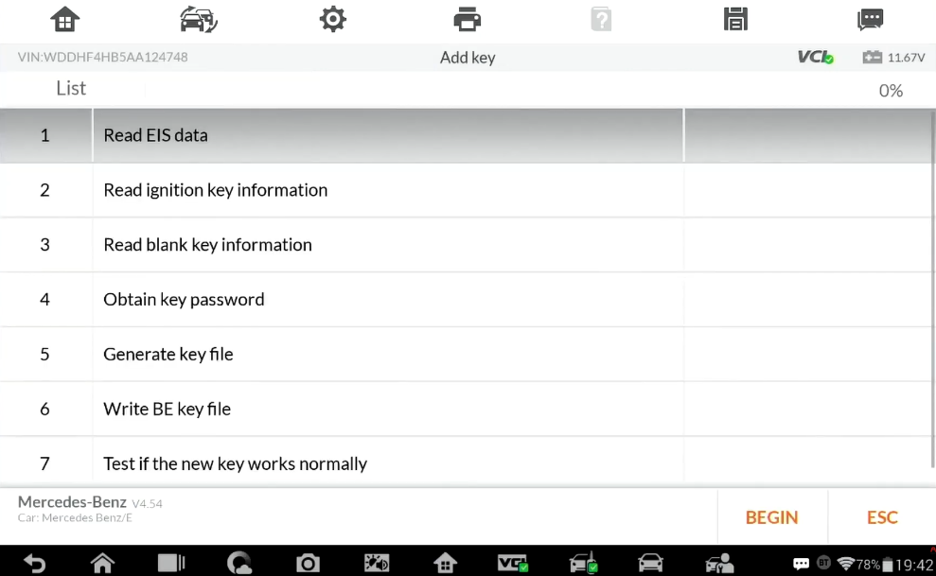The image size is (936, 576).
Task: Open the browser icon in bottom bar
Action: [x=239, y=563]
